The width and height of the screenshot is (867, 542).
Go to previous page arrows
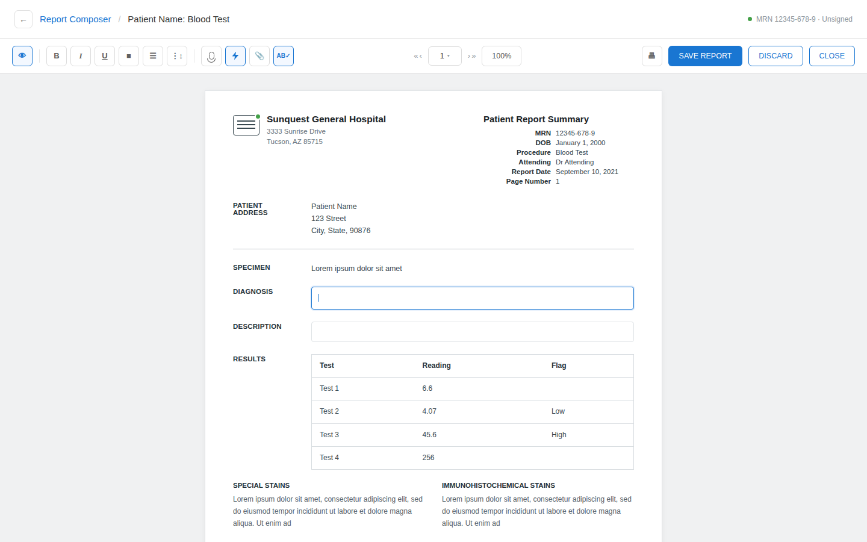pyautogui.click(x=418, y=56)
